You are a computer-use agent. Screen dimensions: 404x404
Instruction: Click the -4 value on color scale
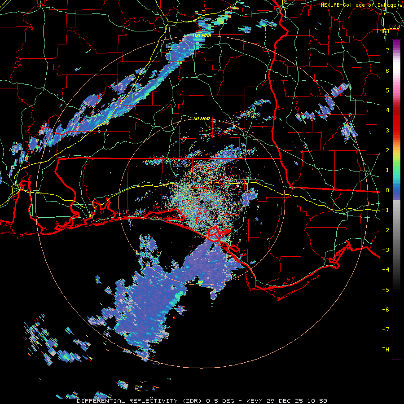(386, 269)
